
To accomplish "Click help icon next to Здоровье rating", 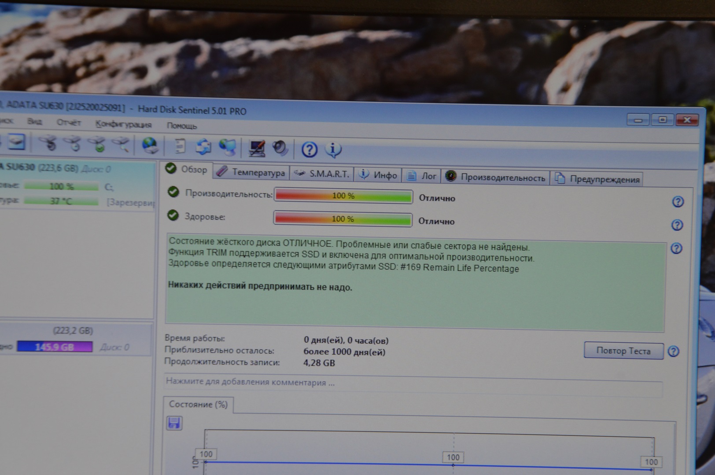I will (x=677, y=225).
